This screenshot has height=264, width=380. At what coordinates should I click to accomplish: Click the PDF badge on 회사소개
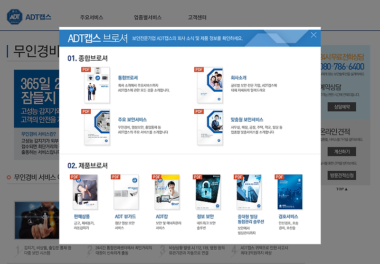[199, 70]
